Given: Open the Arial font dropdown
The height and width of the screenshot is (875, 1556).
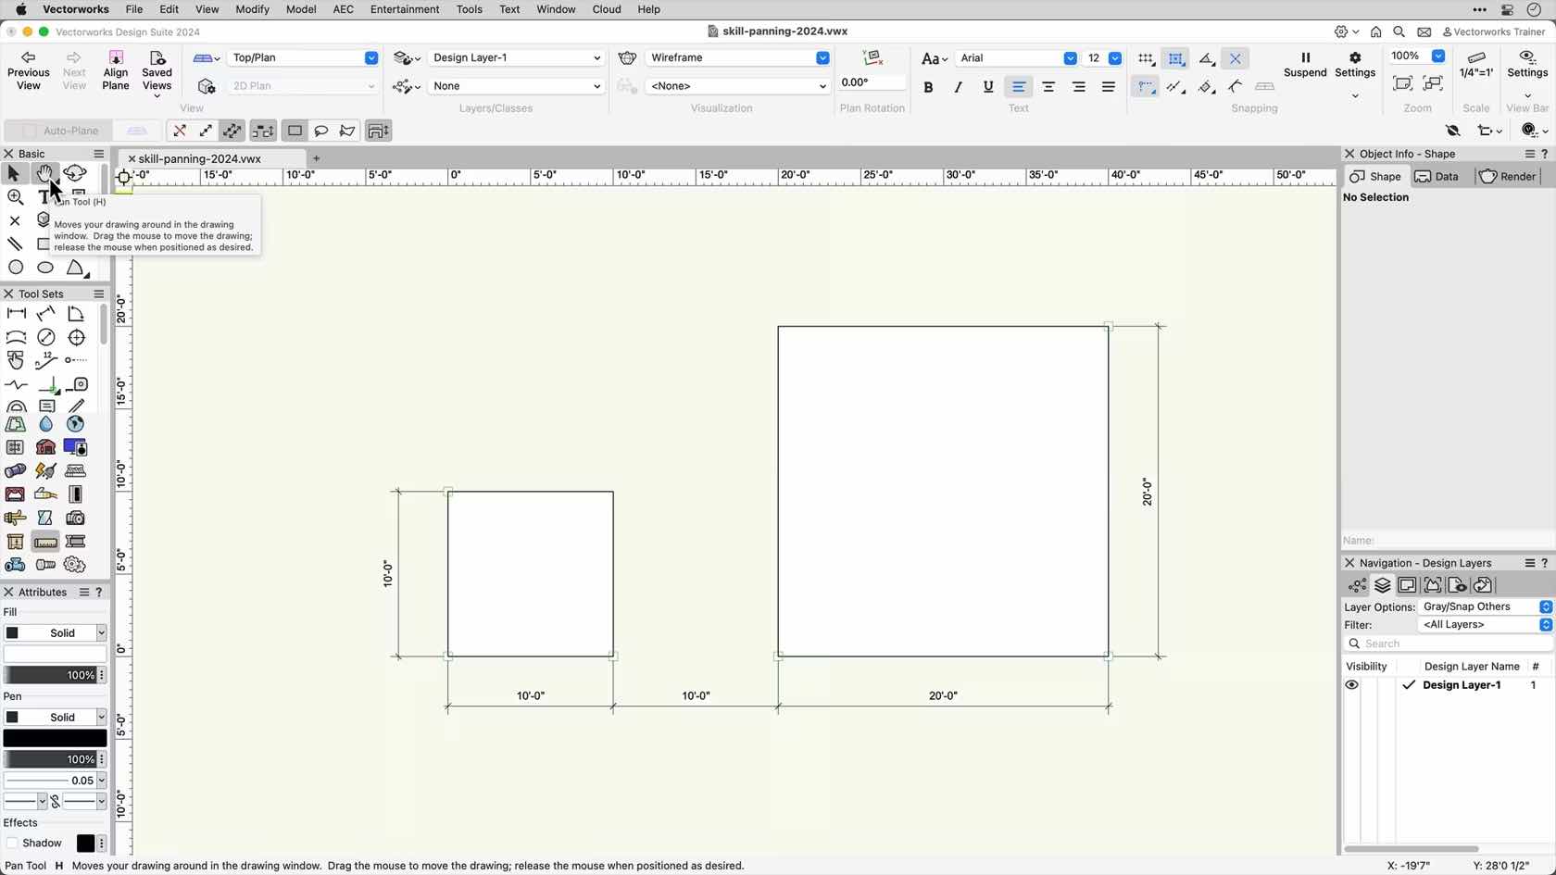Looking at the screenshot, I should pos(1016,58).
